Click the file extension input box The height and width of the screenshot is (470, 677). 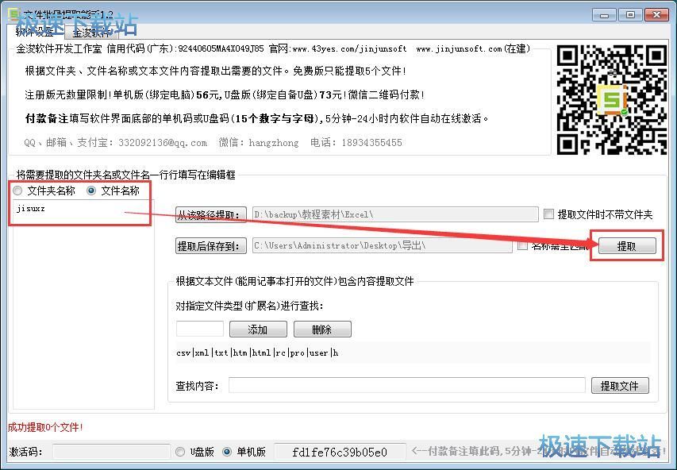tap(200, 329)
